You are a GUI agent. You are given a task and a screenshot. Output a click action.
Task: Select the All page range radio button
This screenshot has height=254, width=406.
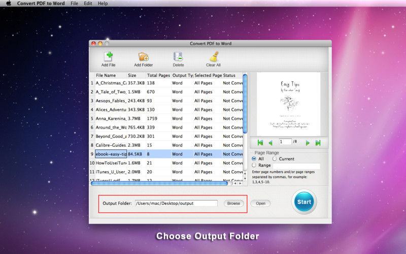pos(254,158)
